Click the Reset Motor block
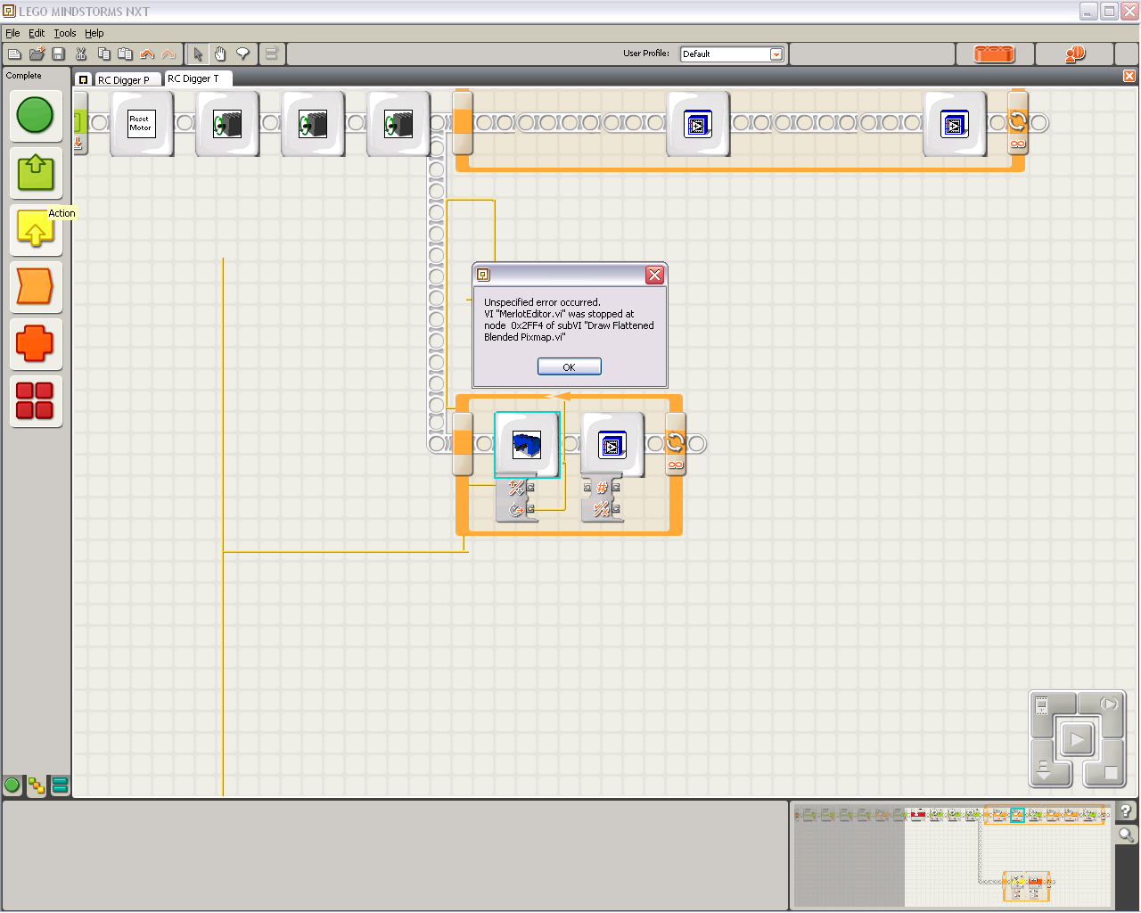This screenshot has width=1141, height=913. (x=141, y=124)
